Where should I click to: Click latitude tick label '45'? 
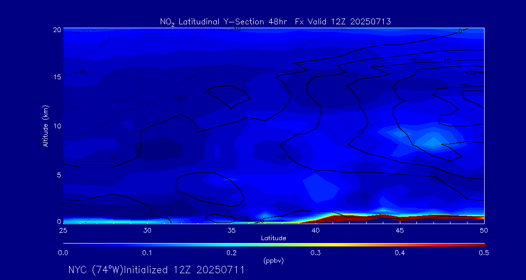point(400,230)
